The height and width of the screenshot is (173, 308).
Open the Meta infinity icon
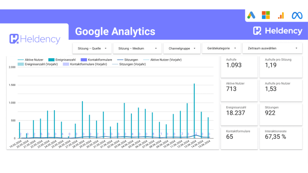tap(297, 15)
